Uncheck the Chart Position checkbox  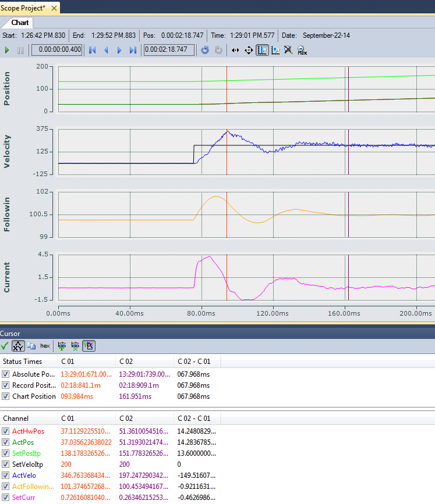coord(5,396)
